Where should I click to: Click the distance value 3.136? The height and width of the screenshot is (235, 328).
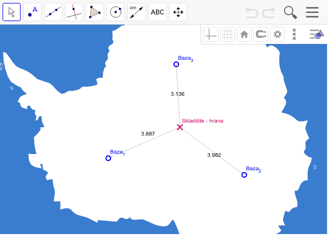178,94
